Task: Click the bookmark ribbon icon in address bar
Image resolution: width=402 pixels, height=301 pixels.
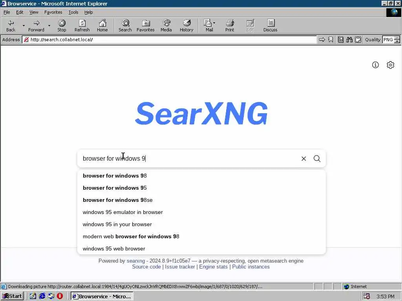Action: [x=331, y=40]
